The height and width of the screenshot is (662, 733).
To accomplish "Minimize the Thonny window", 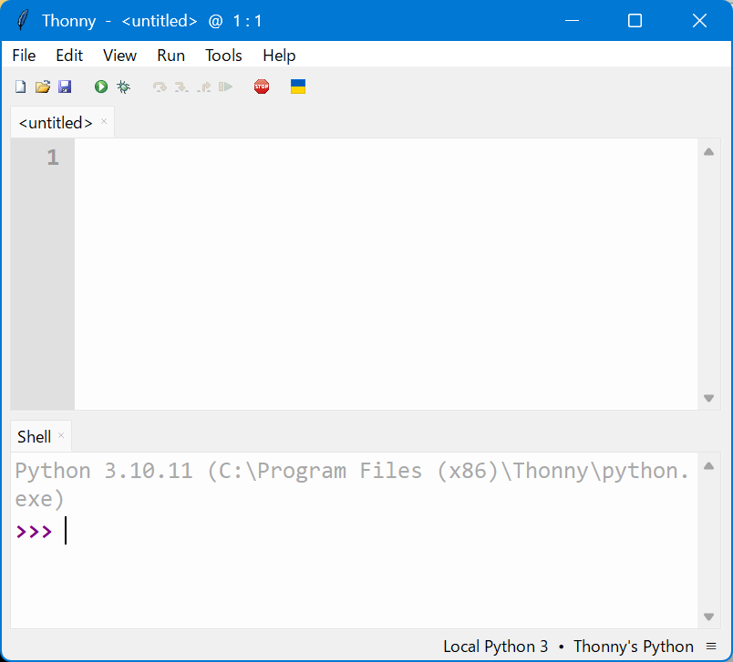I will (573, 21).
